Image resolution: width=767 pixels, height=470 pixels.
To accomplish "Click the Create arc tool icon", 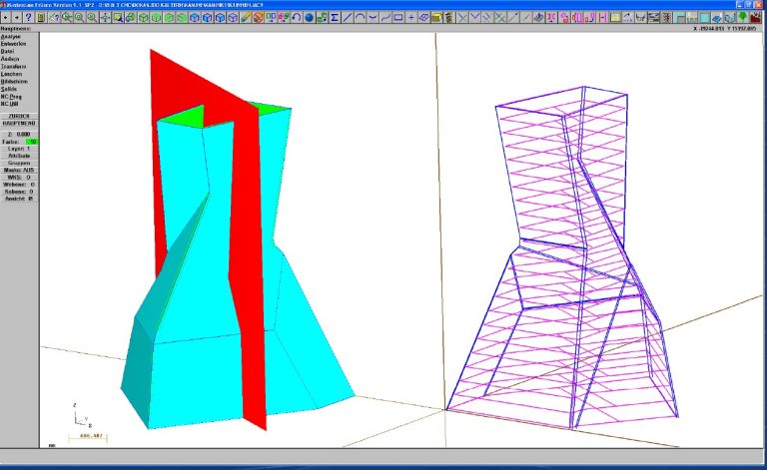I will click(x=360, y=17).
